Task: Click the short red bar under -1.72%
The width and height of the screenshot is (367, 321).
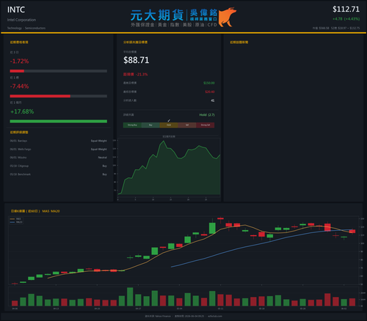Action: point(17,71)
